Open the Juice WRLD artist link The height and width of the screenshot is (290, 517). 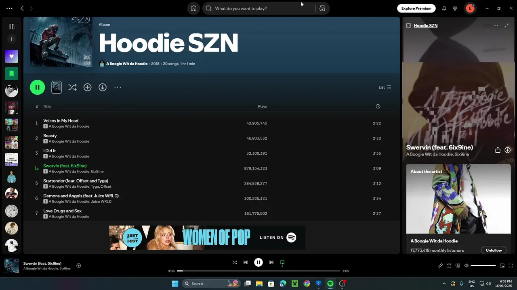101,201
